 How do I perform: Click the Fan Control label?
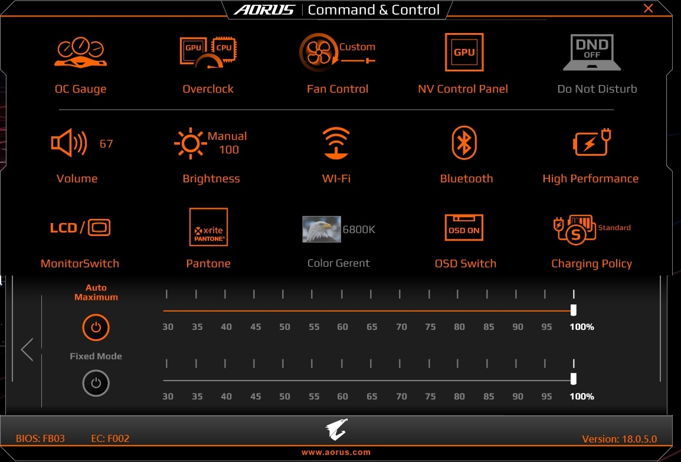click(x=338, y=89)
